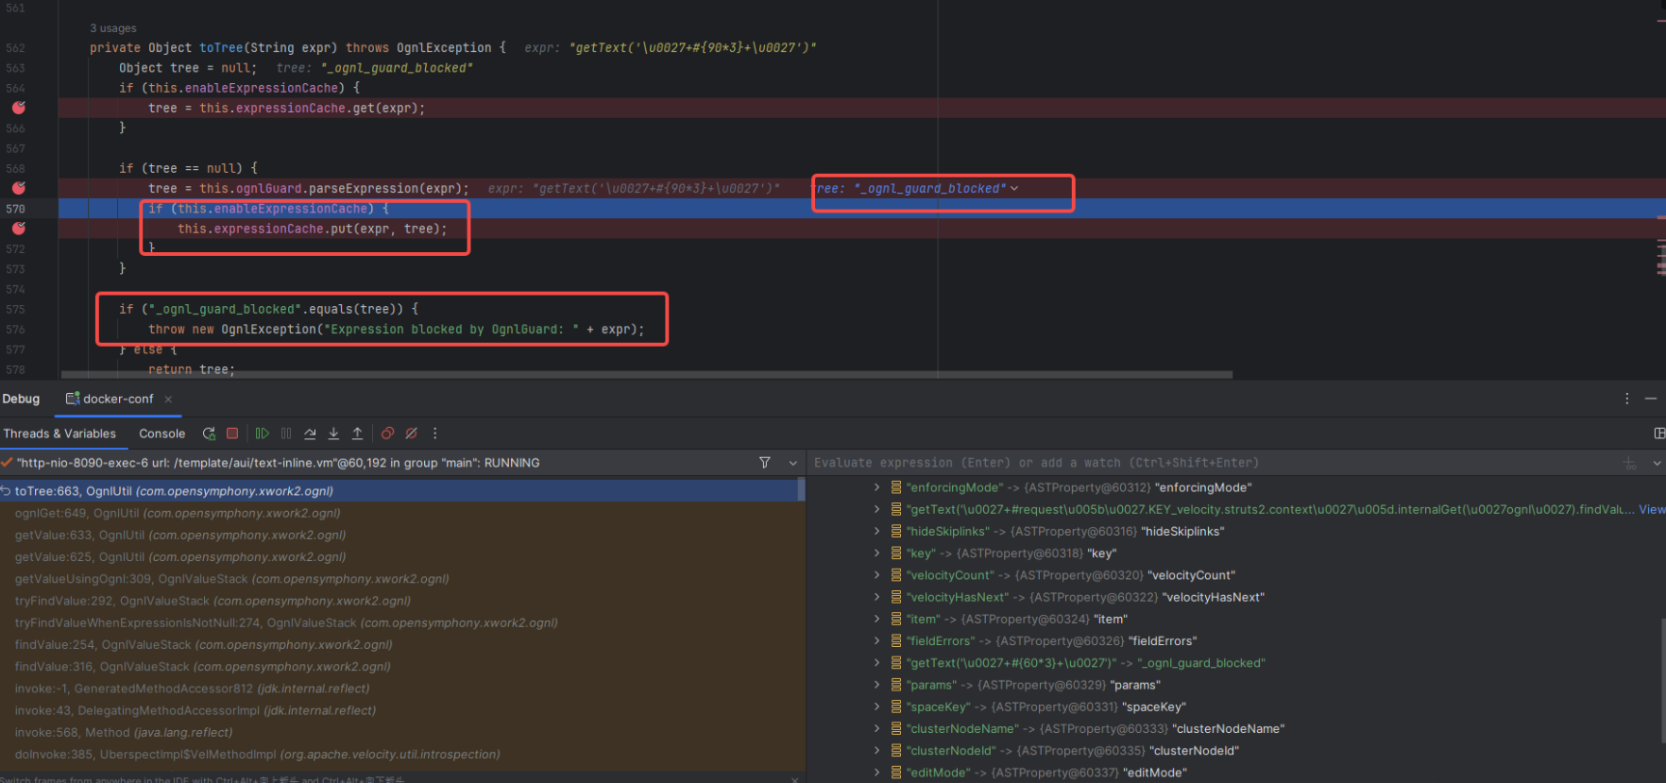
Task: Select frame tryFindValueWhenExpressionIsNotNull:274
Action: 400,622
